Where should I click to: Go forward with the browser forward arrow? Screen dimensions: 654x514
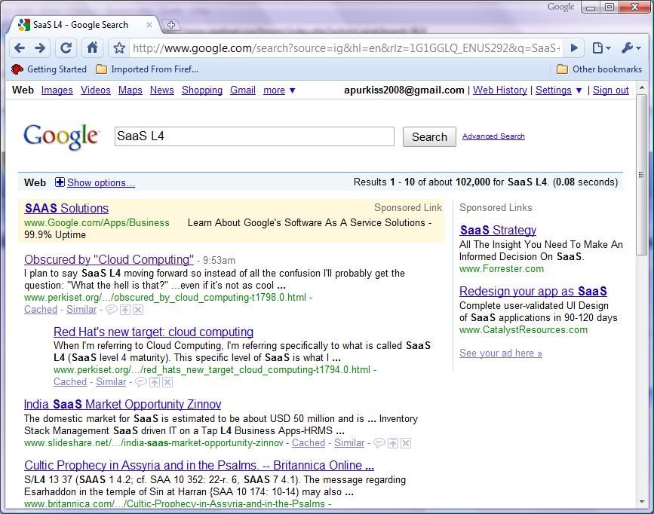(40, 48)
